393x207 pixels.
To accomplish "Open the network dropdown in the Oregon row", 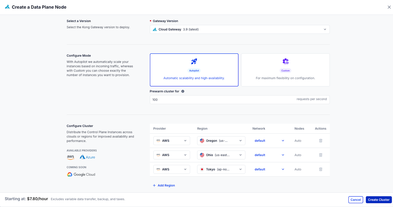I will point(283,140).
